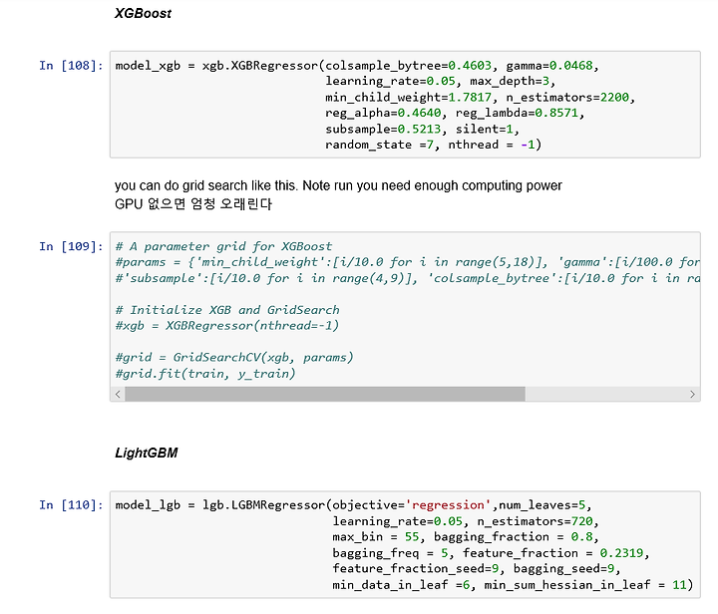Click 'subsample=0.5213' parameter
The image size is (718, 614).
pyautogui.click(x=383, y=129)
